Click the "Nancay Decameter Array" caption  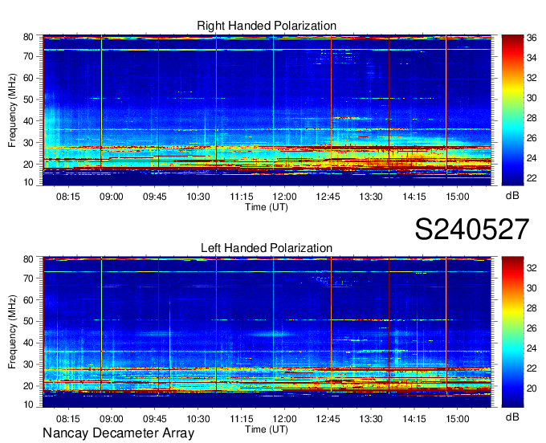(x=118, y=433)
